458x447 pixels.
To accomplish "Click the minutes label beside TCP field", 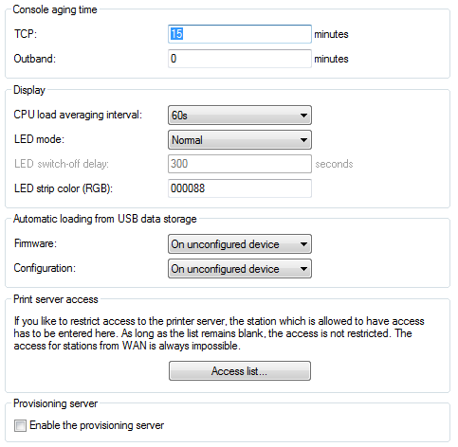I will (x=331, y=34).
